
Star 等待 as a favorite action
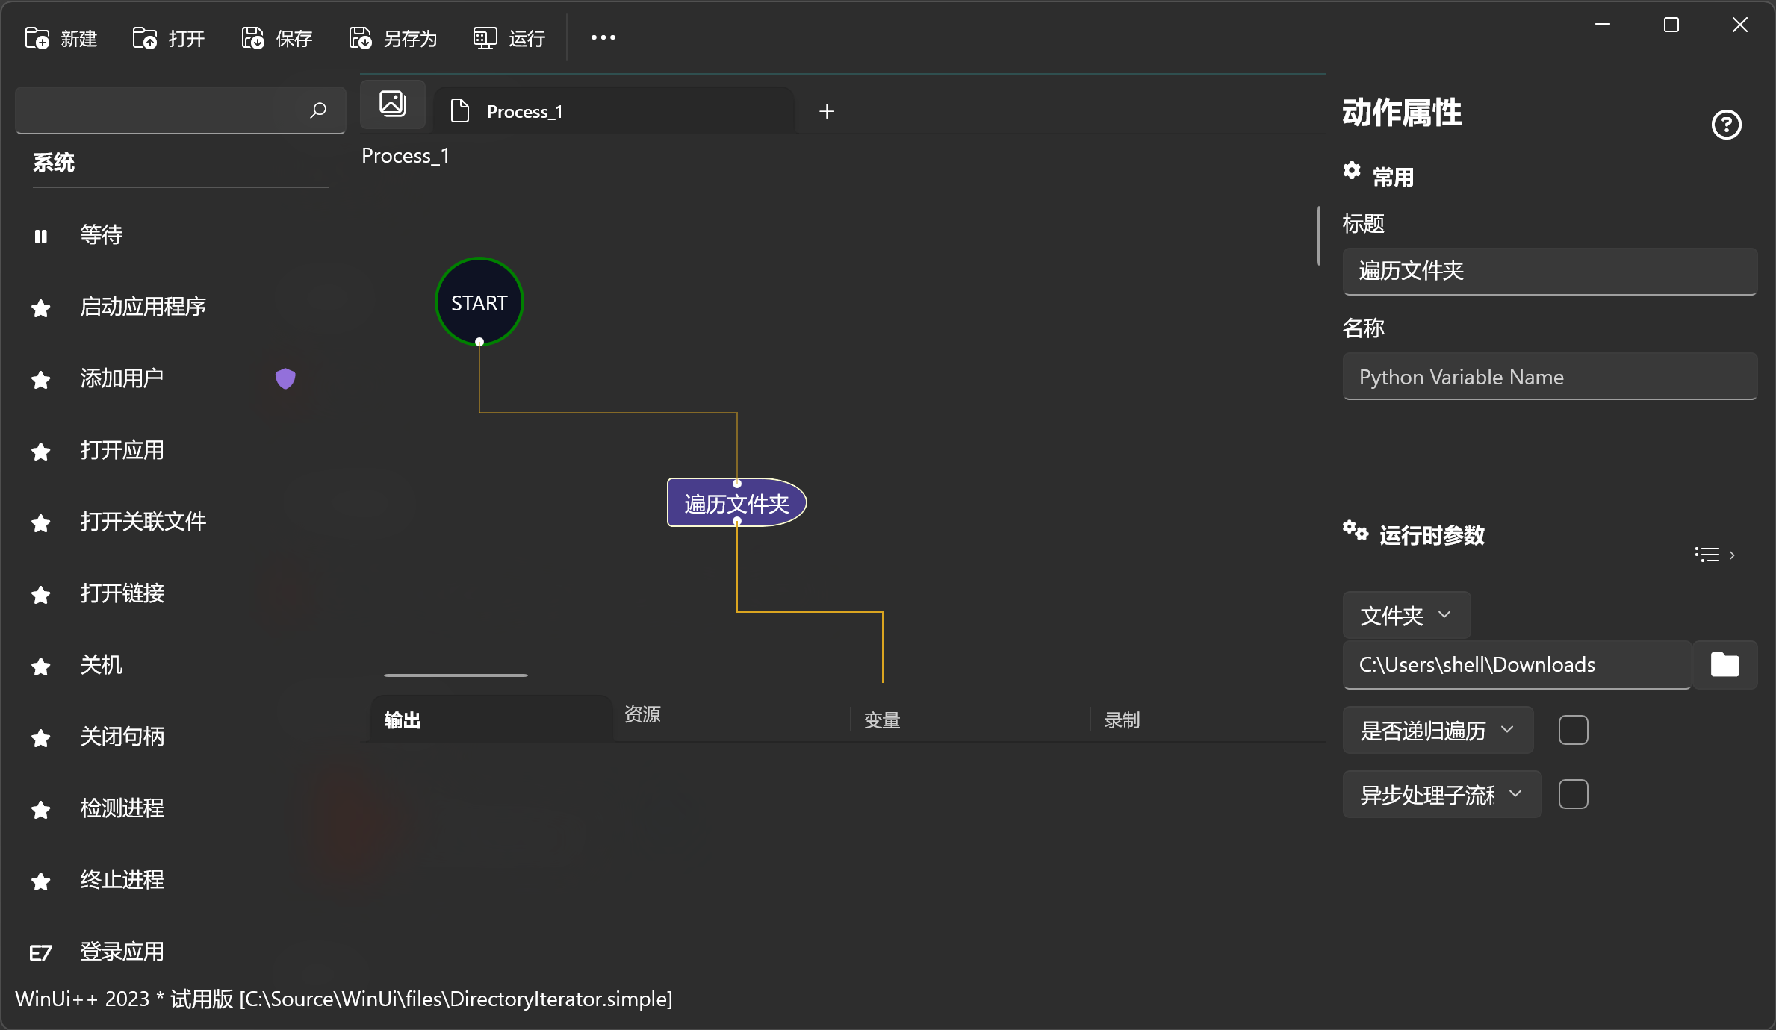[40, 237]
